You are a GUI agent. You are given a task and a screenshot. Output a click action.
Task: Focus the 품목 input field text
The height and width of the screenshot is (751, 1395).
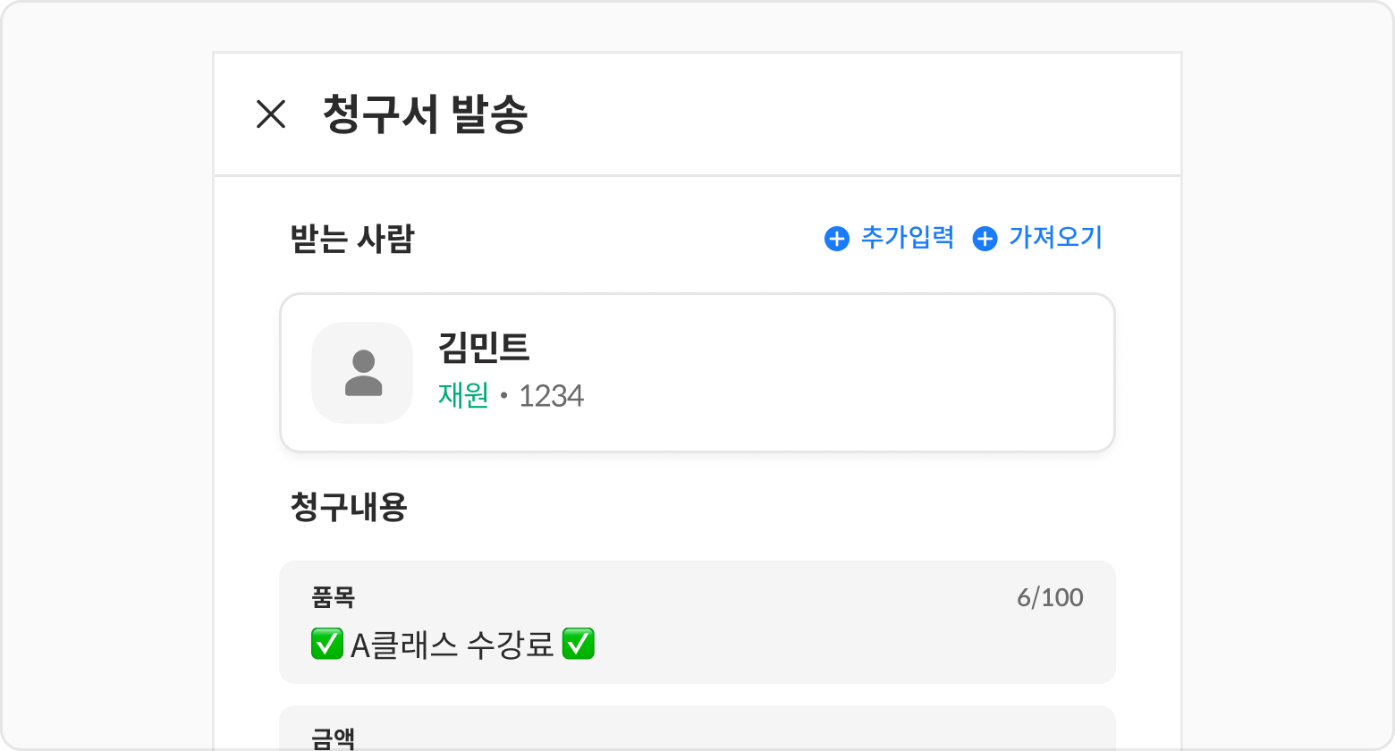tap(697, 645)
